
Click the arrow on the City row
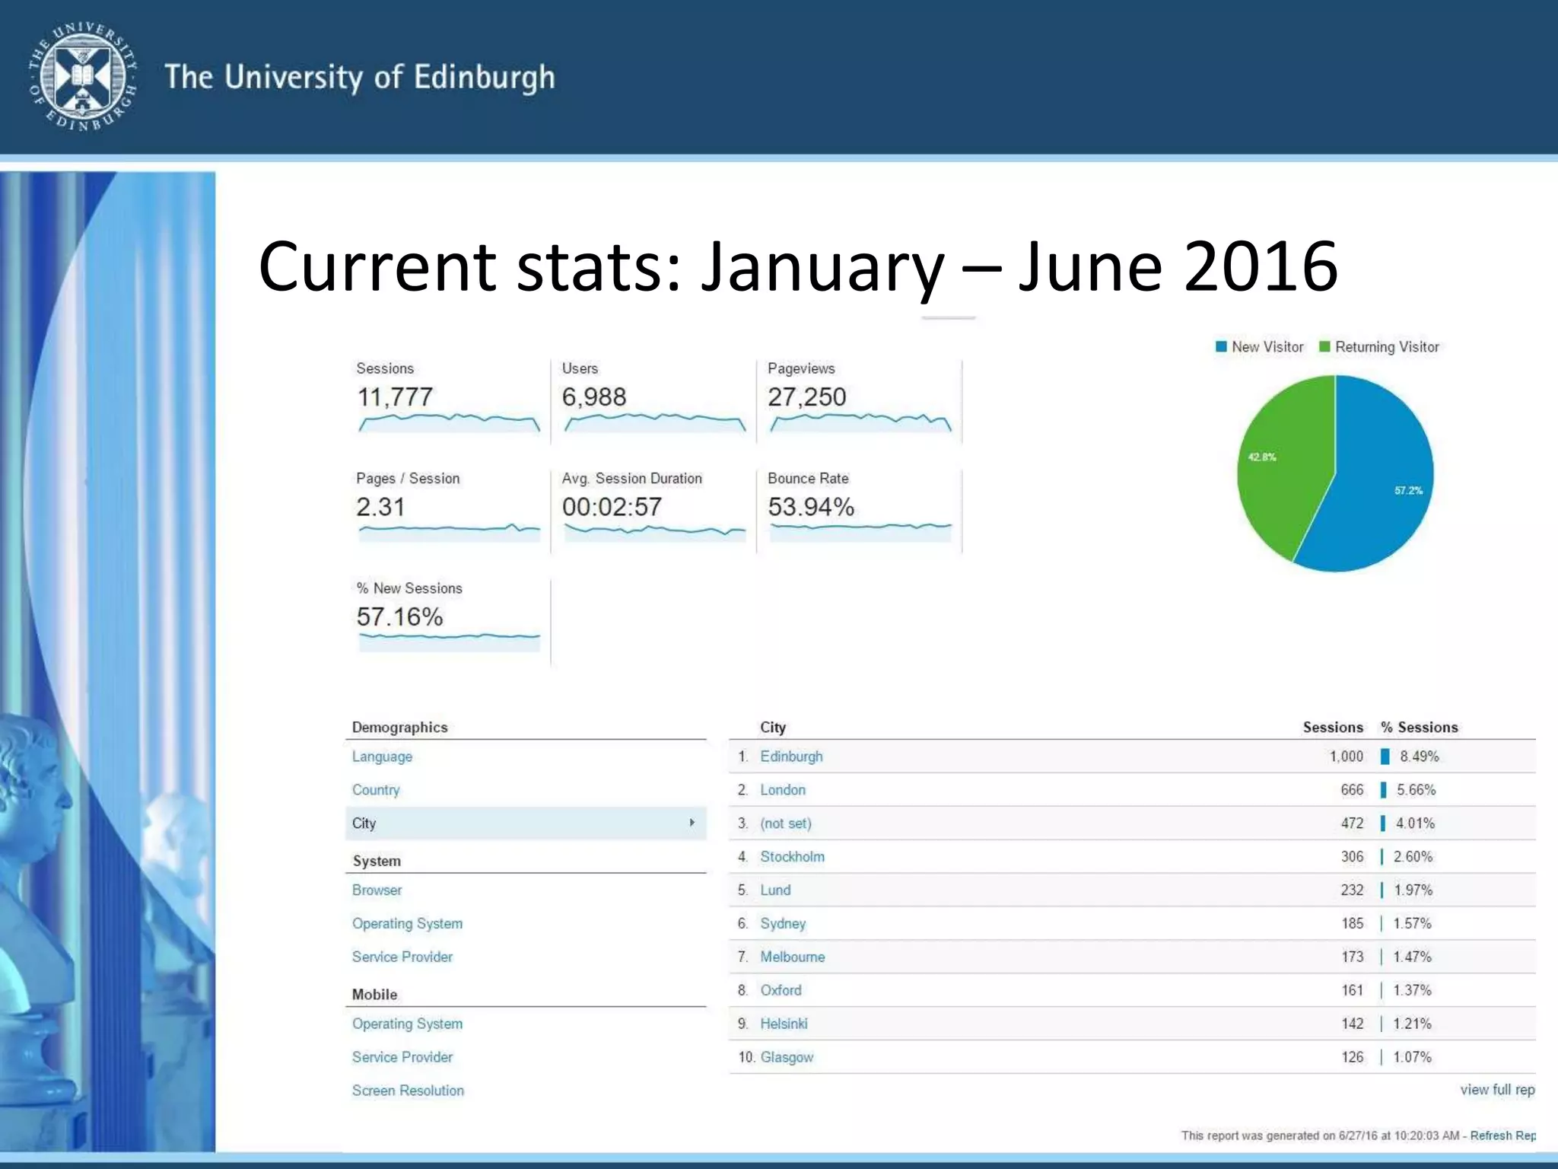tap(692, 823)
